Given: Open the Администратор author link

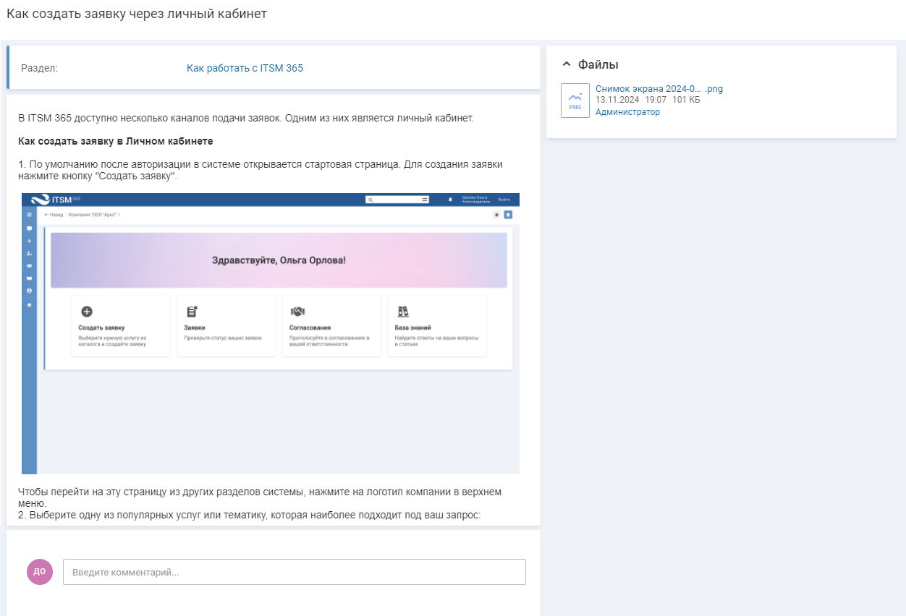Looking at the screenshot, I should click(627, 112).
